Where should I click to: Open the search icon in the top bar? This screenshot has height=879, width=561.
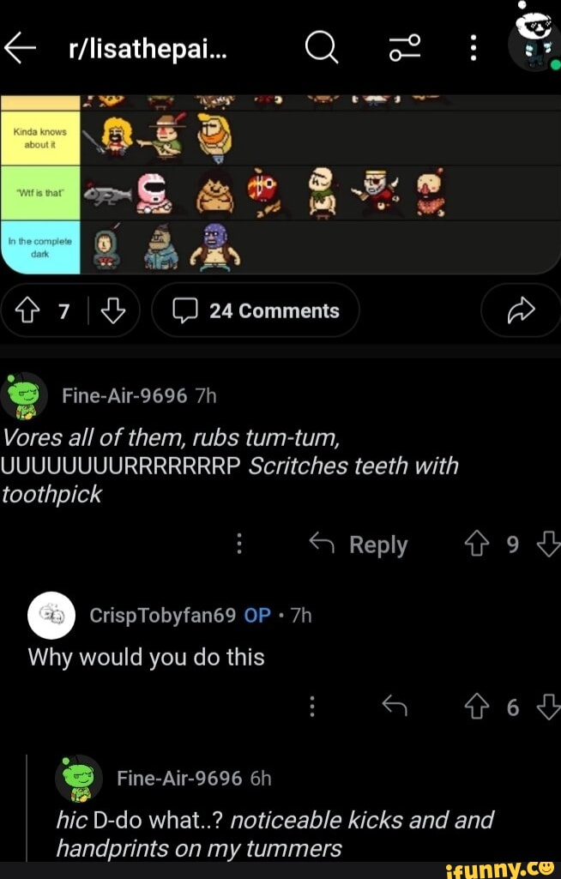click(322, 48)
